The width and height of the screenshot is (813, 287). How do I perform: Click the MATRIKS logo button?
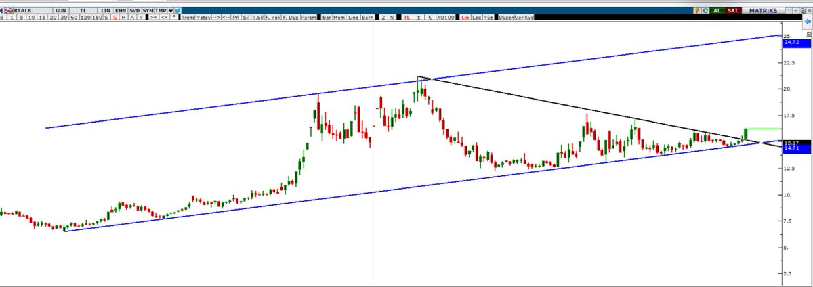tap(763, 11)
